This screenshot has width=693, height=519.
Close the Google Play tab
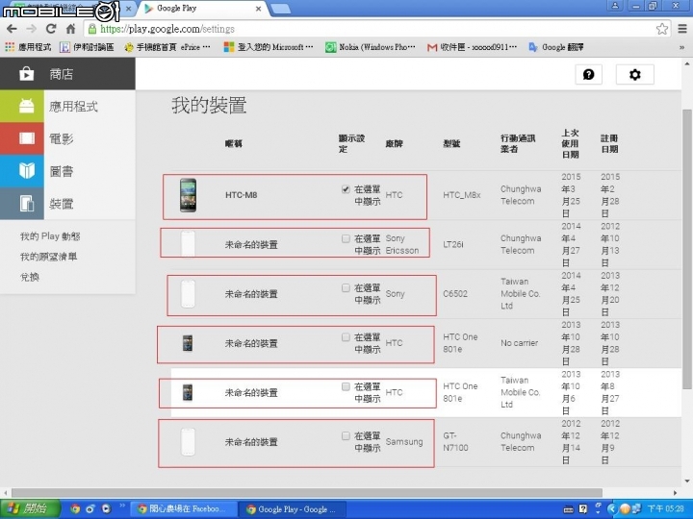259,9
